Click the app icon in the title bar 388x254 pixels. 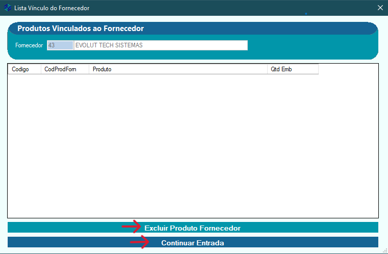pos(7,8)
